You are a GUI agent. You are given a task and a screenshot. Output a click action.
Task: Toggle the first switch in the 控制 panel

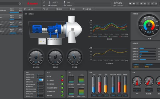click(x=40, y=75)
